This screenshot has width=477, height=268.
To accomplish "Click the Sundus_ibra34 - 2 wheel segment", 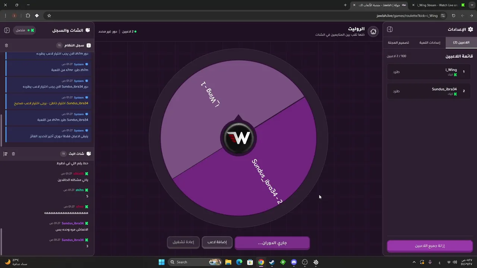I will [x=267, y=181].
